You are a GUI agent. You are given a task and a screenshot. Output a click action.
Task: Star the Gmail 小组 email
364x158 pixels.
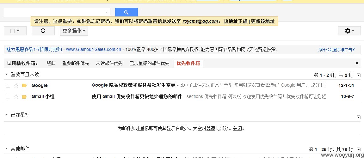16,96
